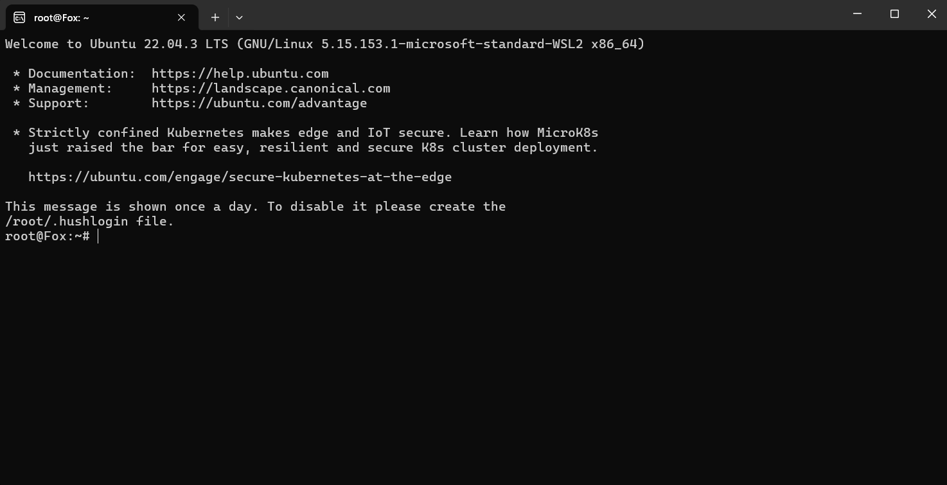Open the https://landscape.canonical.com management link
947x485 pixels.
tap(271, 89)
